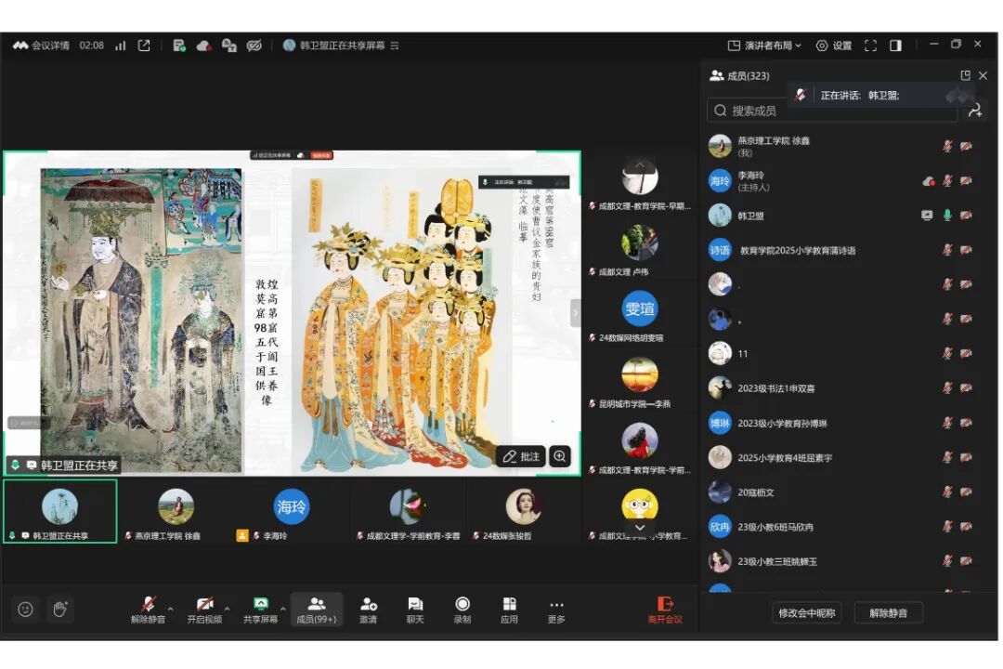Pop out the members panel
The width and height of the screenshot is (1003, 669).
click(x=965, y=75)
